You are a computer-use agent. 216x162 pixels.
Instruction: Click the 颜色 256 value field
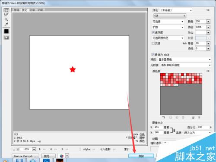[201, 22]
